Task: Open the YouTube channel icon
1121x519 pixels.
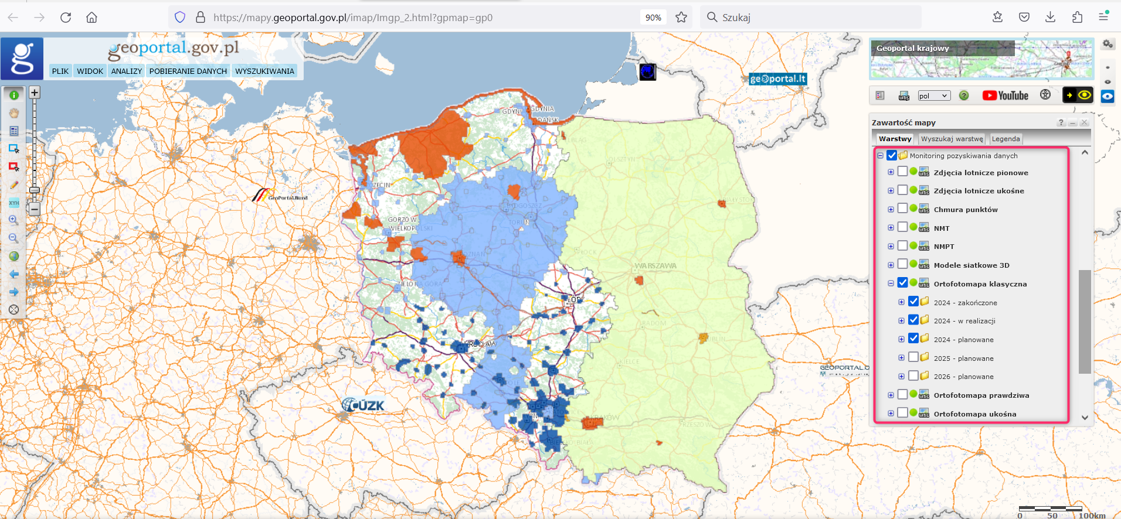Action: coord(1005,95)
